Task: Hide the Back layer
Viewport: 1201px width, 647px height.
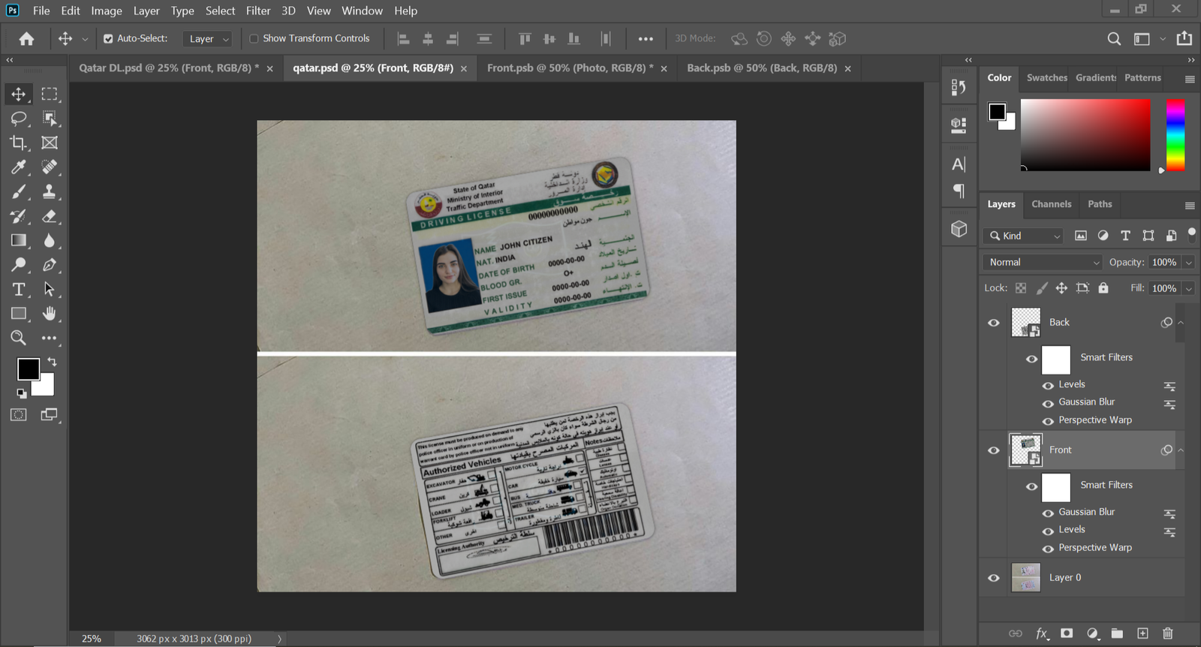Action: pos(994,323)
